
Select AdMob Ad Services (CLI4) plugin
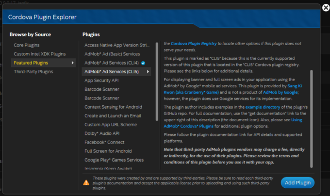point(112,63)
